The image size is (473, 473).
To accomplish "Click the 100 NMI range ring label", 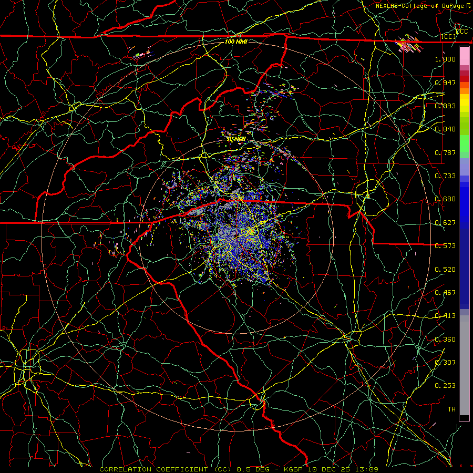I will (x=236, y=42).
